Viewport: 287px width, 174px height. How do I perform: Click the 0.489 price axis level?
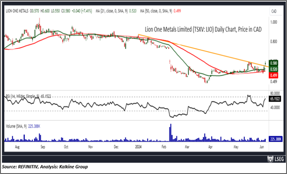click(x=274, y=82)
